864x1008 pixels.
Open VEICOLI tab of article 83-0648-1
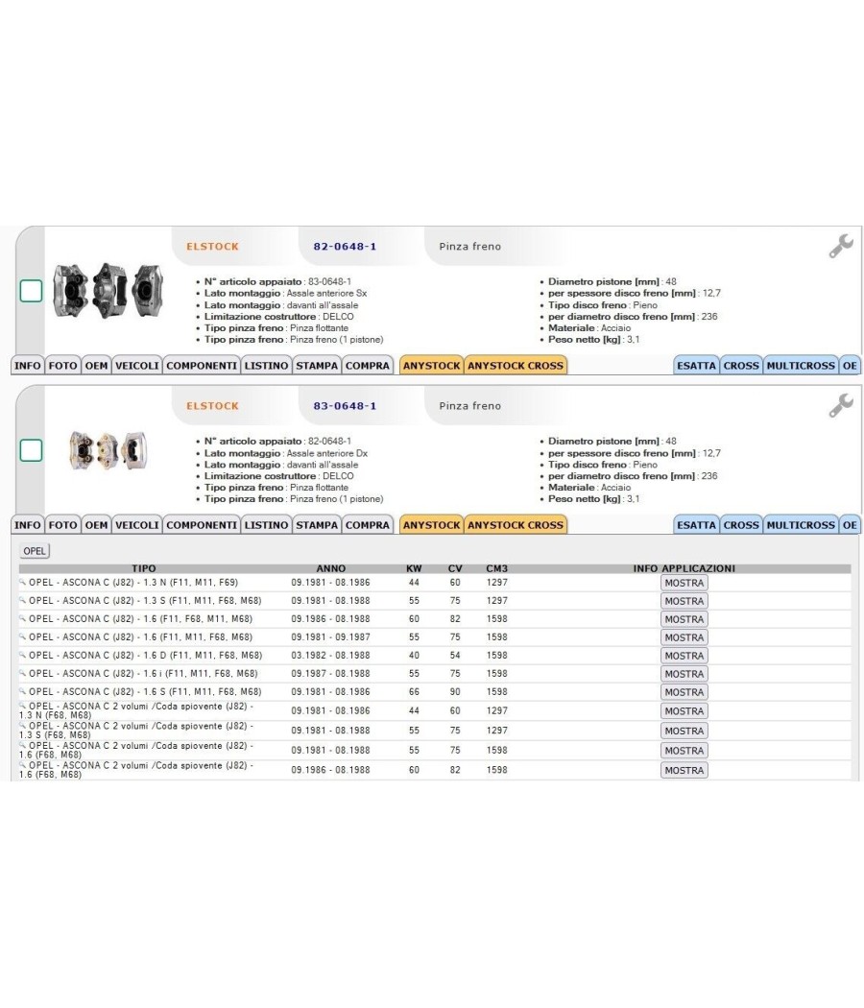tap(137, 525)
